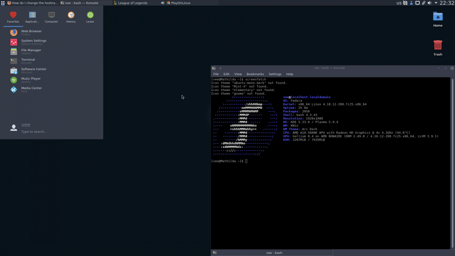Open the volume control tray icon
Screen dimensions: 455x256
[430, 3]
